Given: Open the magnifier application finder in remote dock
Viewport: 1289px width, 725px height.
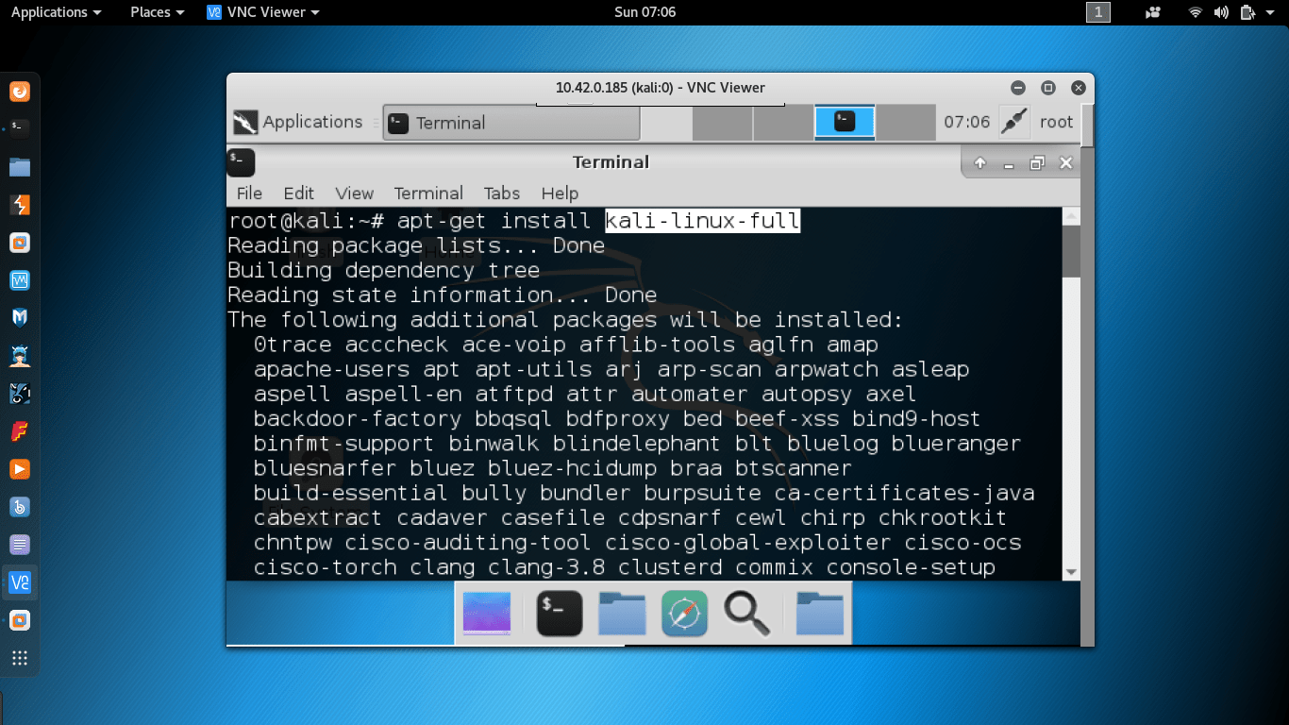Looking at the screenshot, I should pos(747,614).
